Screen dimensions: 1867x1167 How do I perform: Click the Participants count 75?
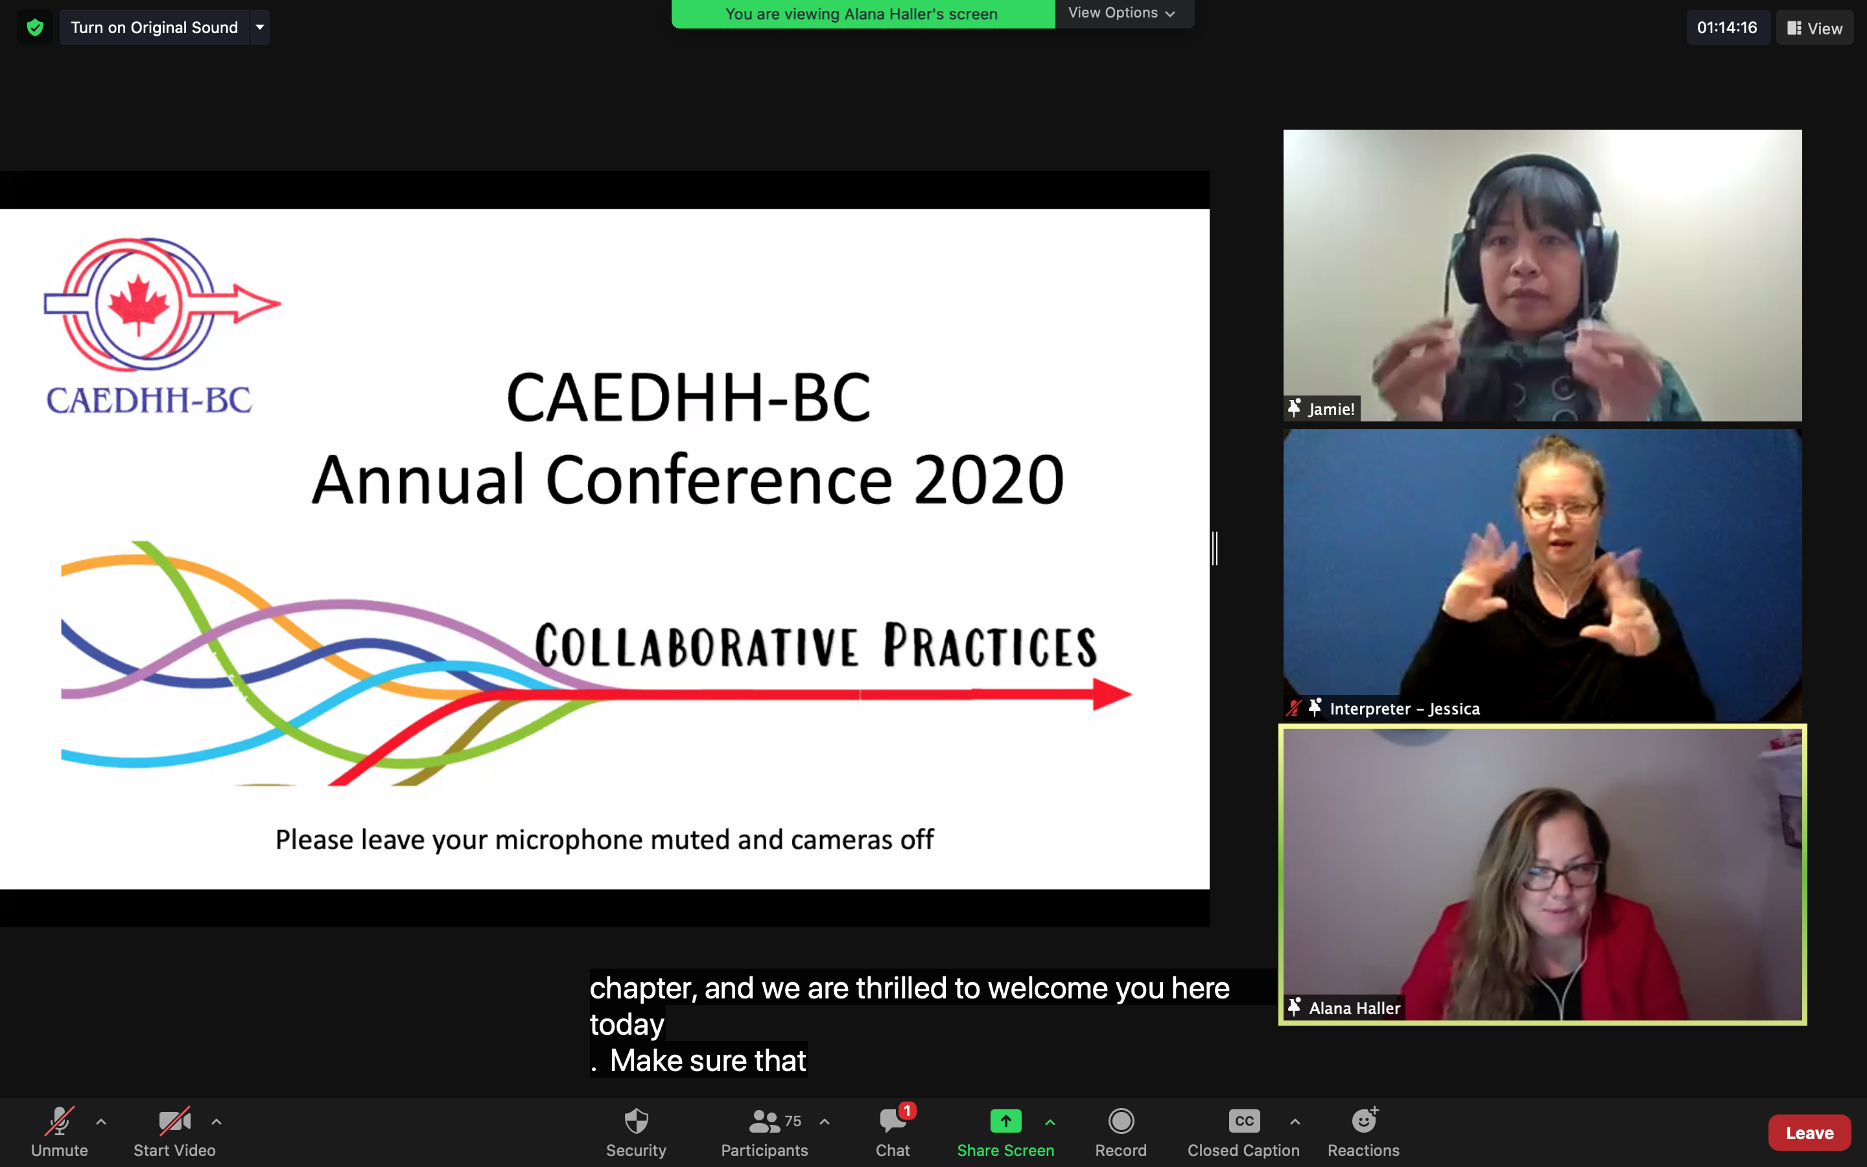pos(793,1121)
